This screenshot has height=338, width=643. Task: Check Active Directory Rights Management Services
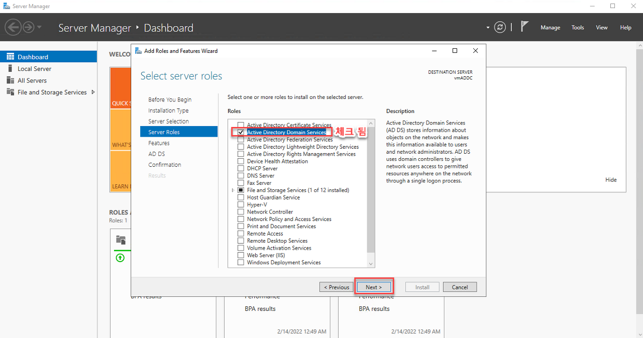tap(241, 154)
